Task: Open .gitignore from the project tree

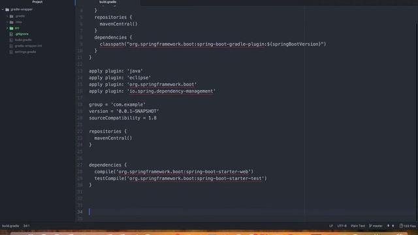Action: tap(22, 34)
